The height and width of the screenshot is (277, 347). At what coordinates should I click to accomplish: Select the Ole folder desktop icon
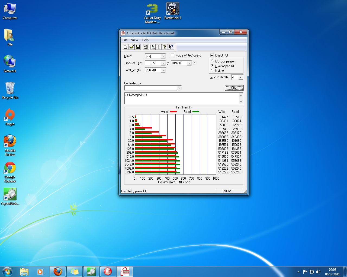click(10, 37)
